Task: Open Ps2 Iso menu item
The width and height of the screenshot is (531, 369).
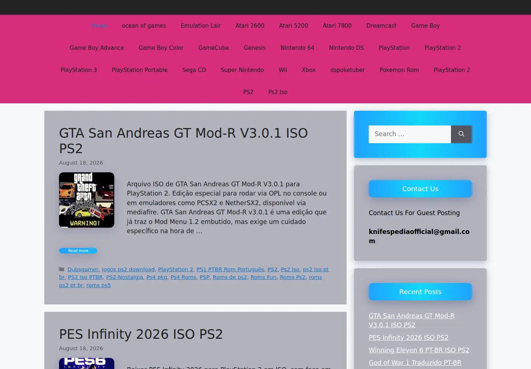Action: [278, 92]
